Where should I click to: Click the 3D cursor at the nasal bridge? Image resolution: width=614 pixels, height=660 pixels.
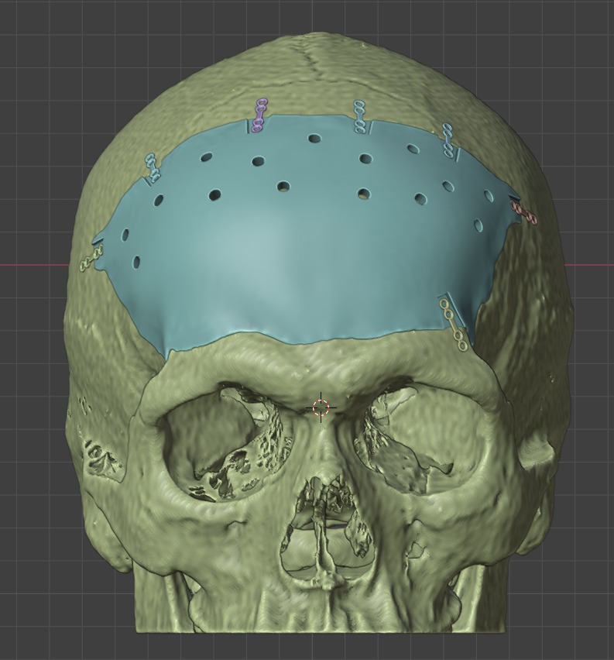[321, 407]
